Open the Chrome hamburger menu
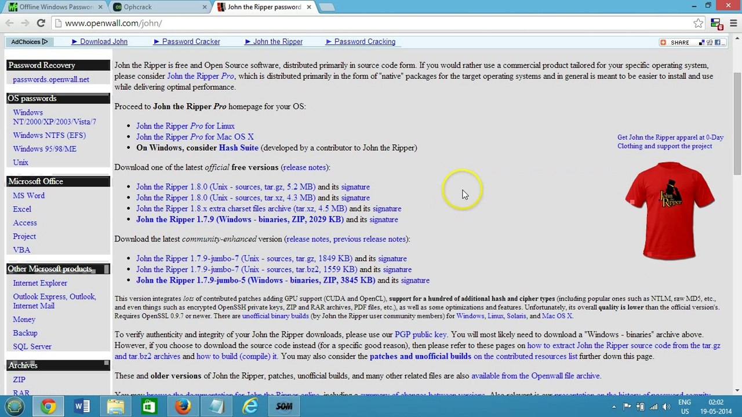Viewport: 742px width, 417px height. tap(733, 23)
